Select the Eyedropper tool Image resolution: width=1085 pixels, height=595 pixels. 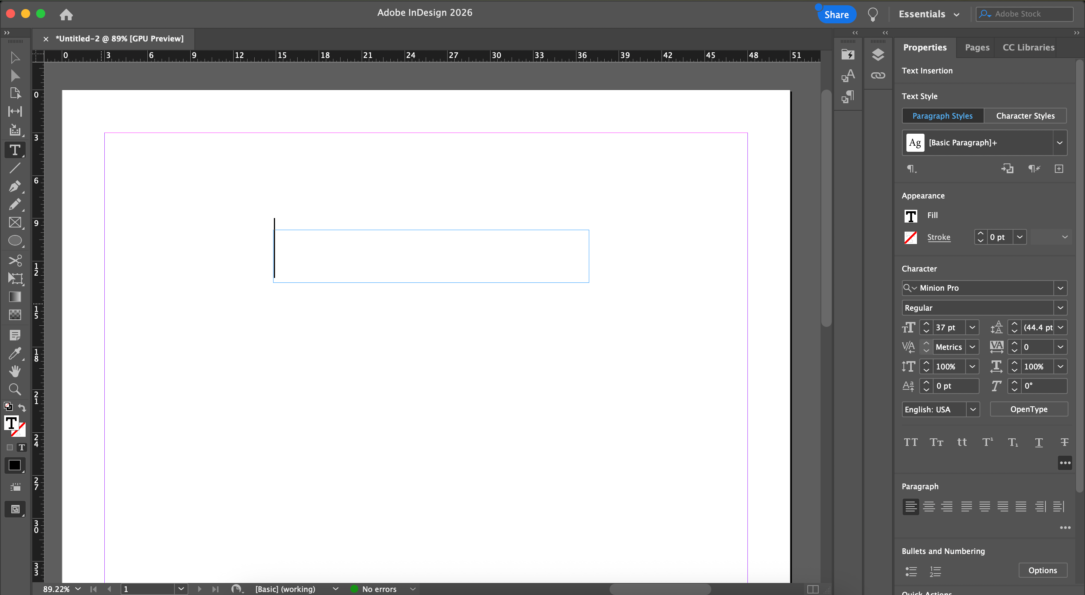point(15,353)
